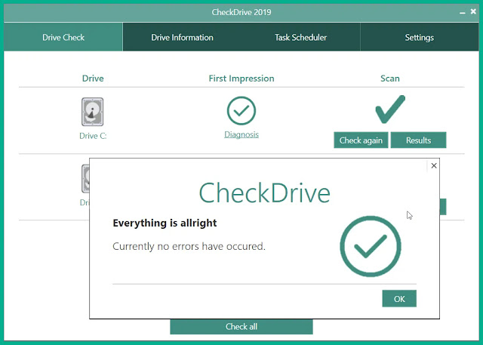Open Results for Drive C:
Screen dimensions: 483x345
(x=418, y=140)
